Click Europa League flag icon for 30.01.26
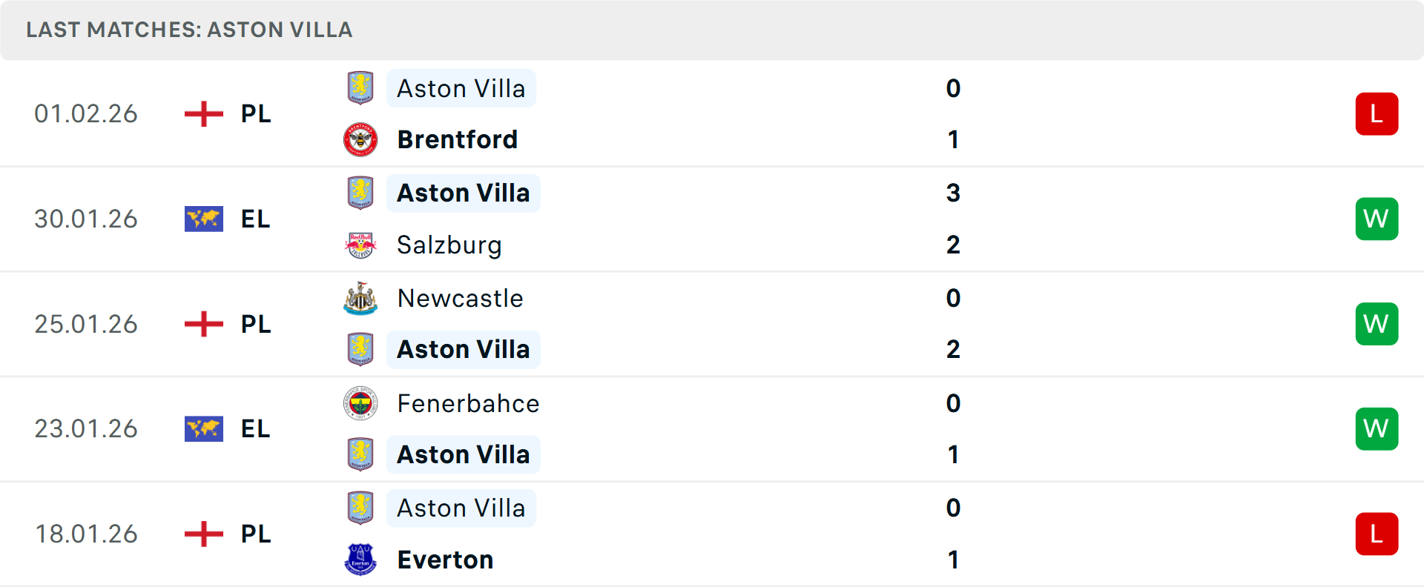 tap(204, 219)
